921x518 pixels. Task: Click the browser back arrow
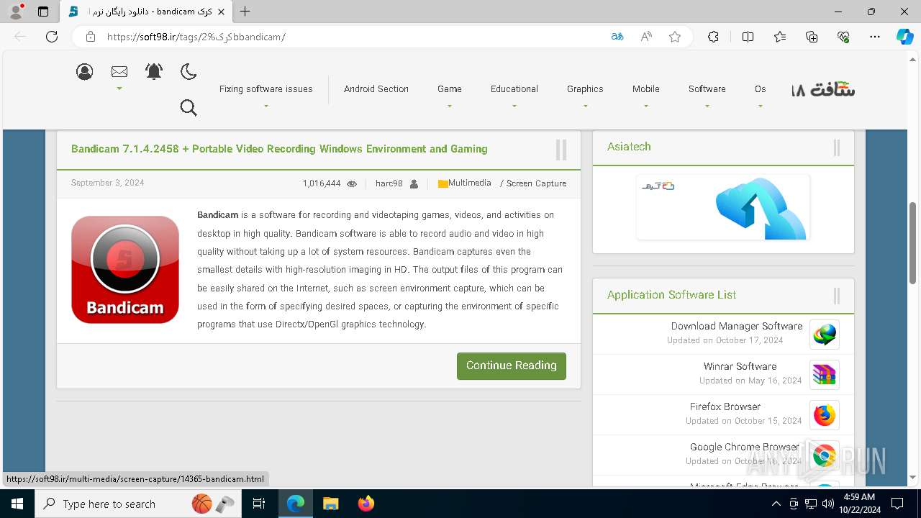point(20,37)
